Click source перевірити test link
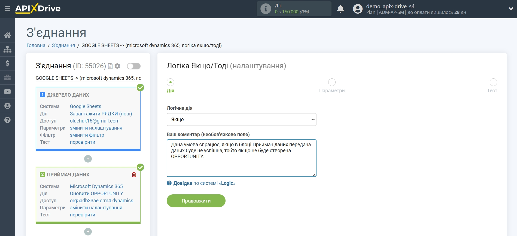Image resolution: width=517 pixels, height=236 pixels. (83, 142)
